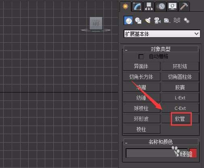The image size is (204, 168).
Task: Open the Utilities hammer tab
Action: [184, 6]
